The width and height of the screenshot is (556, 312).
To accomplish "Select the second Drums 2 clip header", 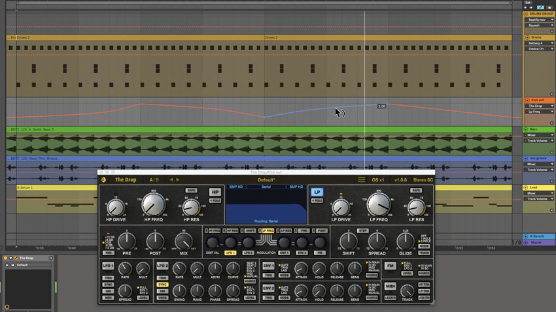I will tap(388, 37).
